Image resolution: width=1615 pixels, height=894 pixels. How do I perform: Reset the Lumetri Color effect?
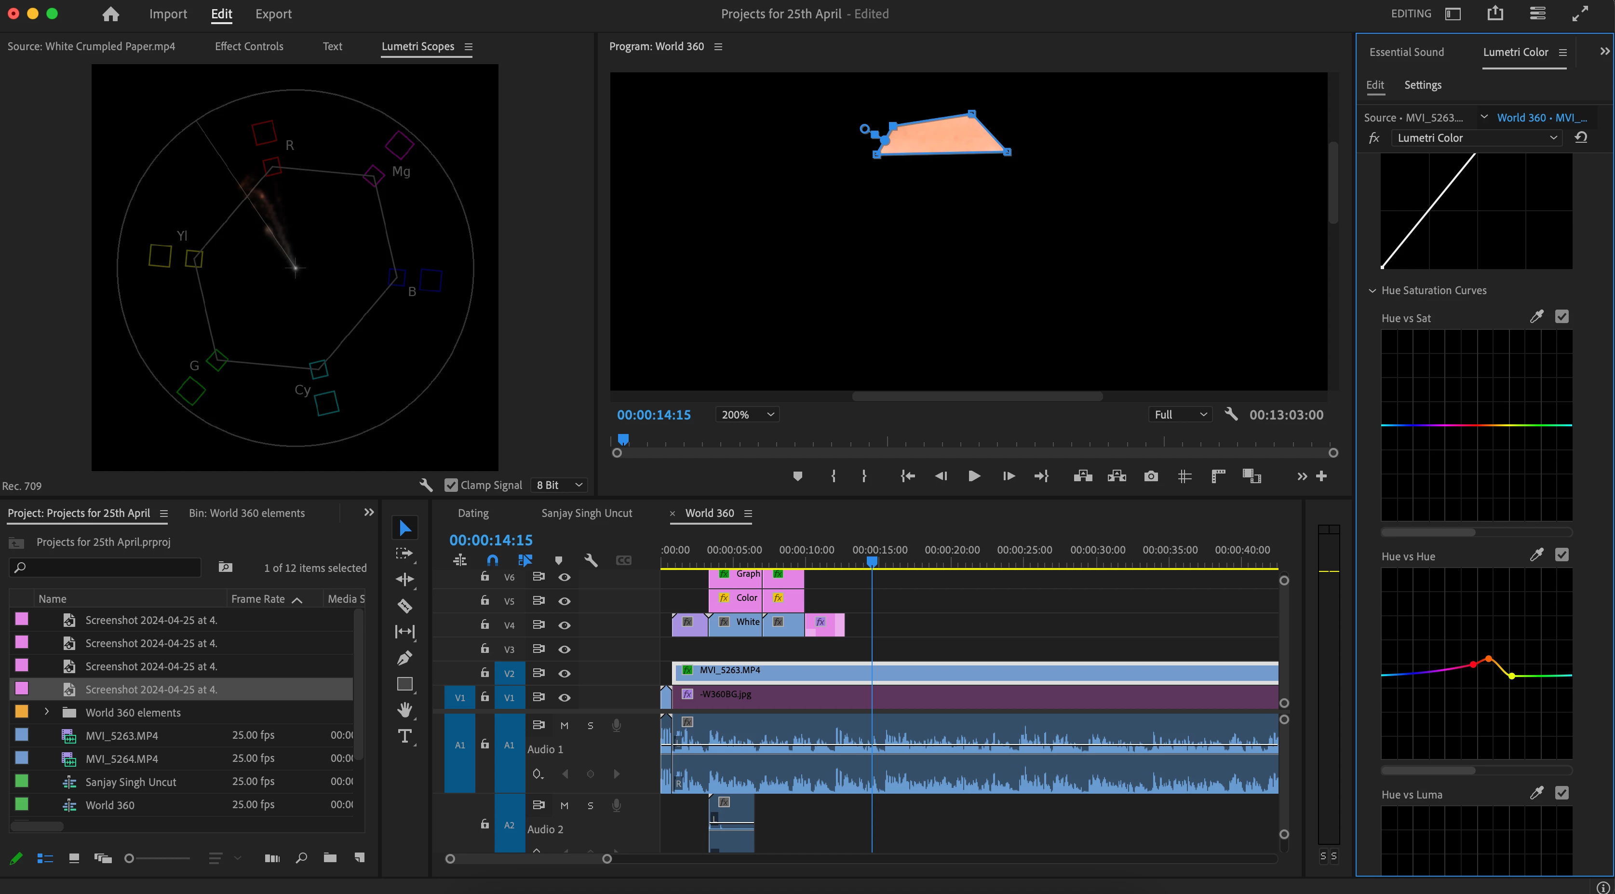(x=1580, y=138)
